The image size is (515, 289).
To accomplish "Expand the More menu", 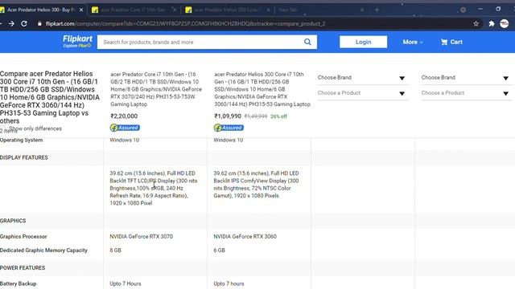I will pyautogui.click(x=413, y=42).
